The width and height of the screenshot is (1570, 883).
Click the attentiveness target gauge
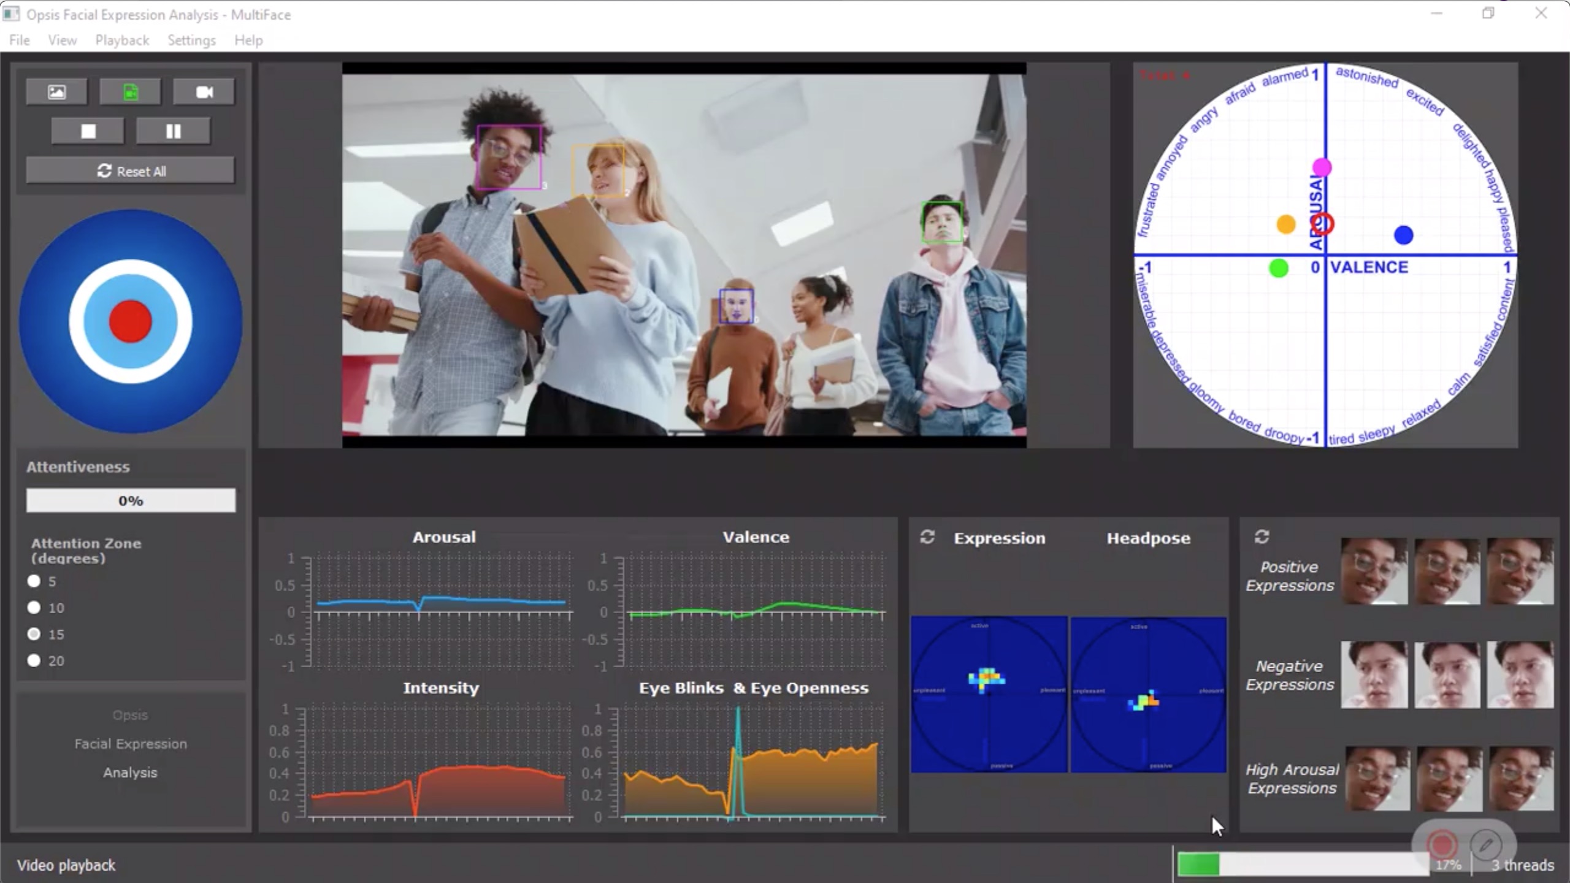coord(130,321)
